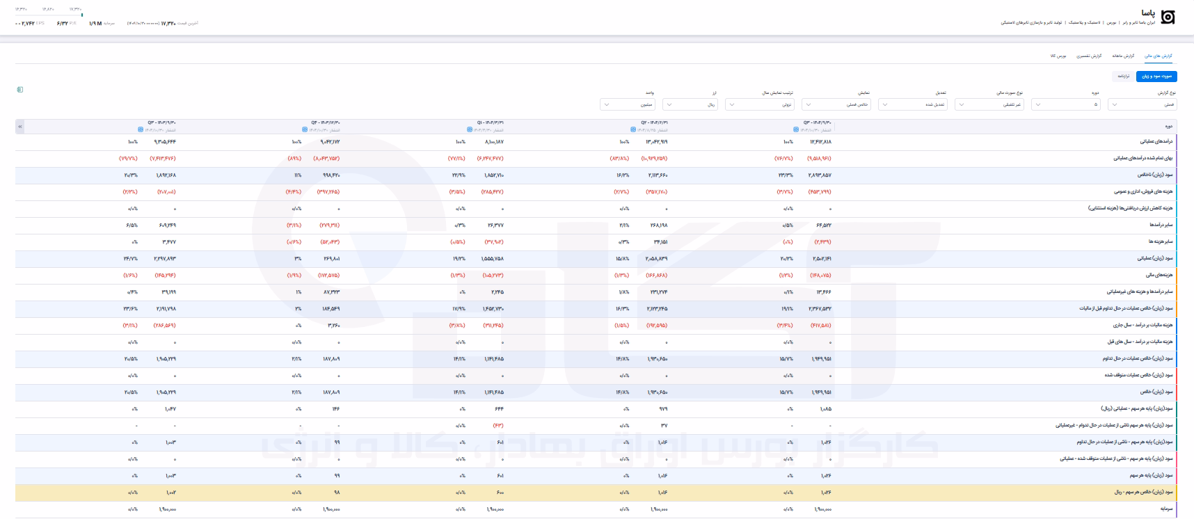Image resolution: width=1194 pixels, height=519 pixels.
Task: Expand the نوع گزارش dropdown showing فصلی
Action: [x=1142, y=104]
